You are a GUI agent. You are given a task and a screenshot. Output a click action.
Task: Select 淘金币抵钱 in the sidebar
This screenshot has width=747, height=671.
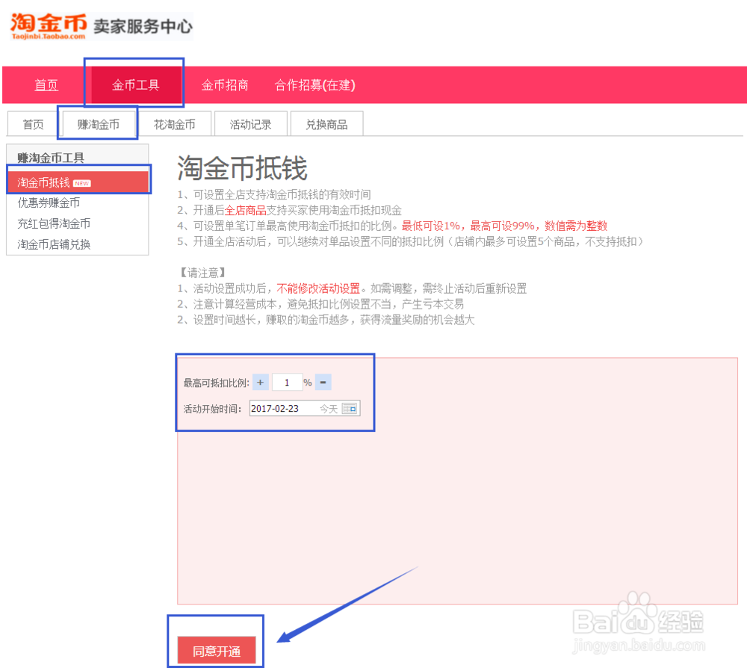click(78, 182)
